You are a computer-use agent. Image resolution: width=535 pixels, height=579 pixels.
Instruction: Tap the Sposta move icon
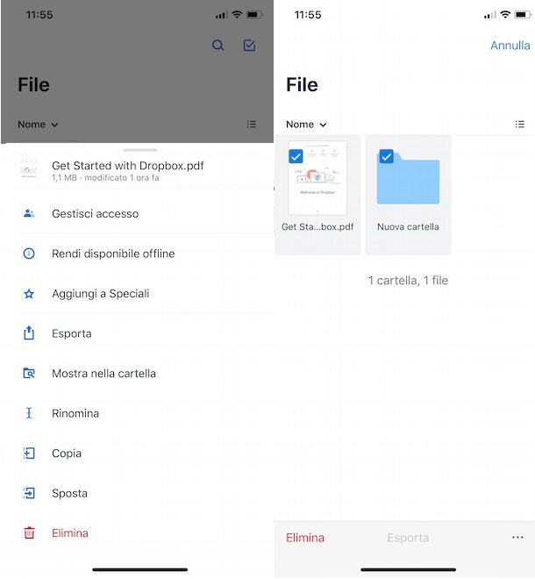tap(29, 493)
